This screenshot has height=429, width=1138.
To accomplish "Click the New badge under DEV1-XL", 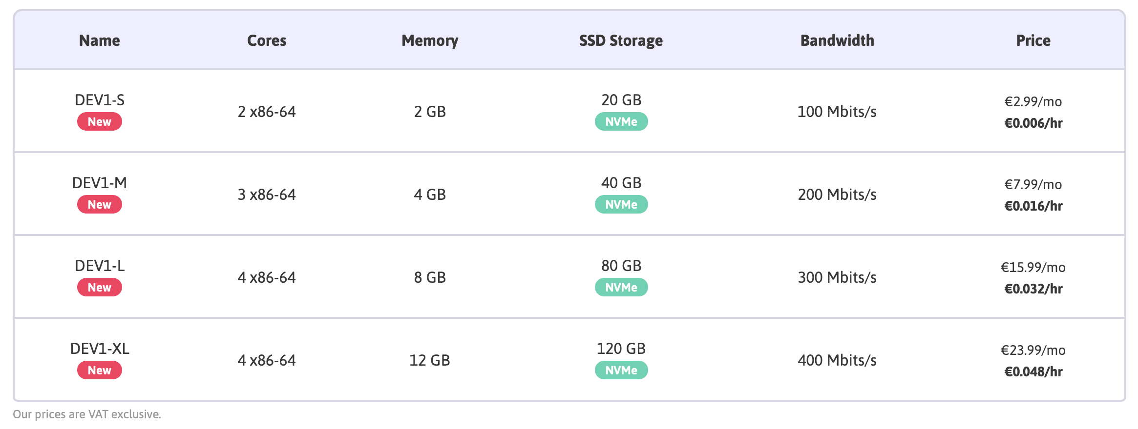I will [99, 370].
